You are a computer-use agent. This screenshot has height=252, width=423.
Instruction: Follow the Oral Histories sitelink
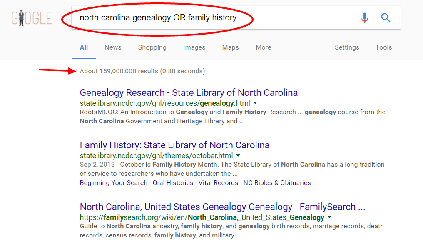tap(173, 183)
